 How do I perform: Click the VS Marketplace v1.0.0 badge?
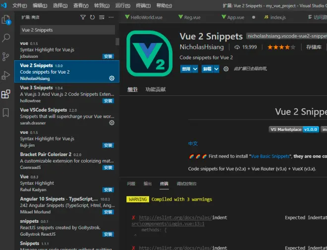tap(294, 129)
